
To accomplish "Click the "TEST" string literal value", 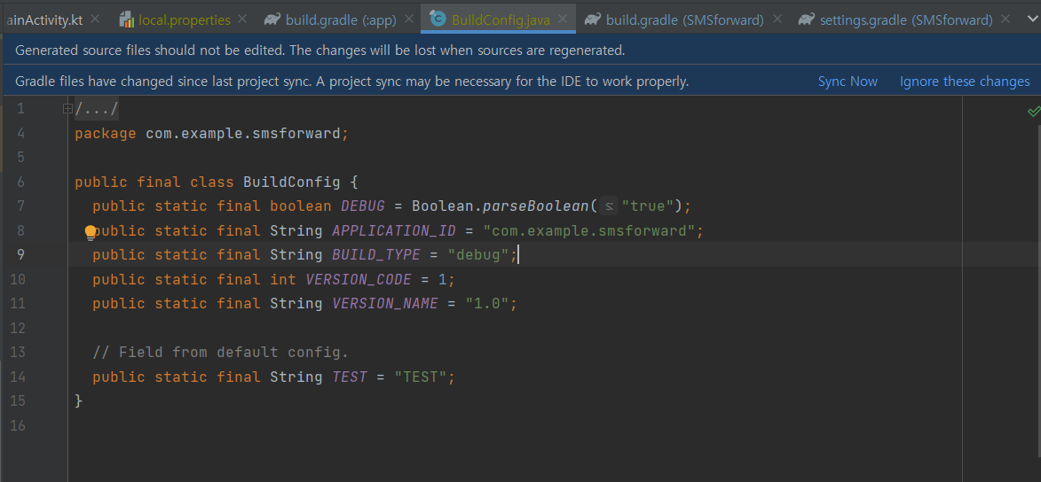I will (x=421, y=377).
